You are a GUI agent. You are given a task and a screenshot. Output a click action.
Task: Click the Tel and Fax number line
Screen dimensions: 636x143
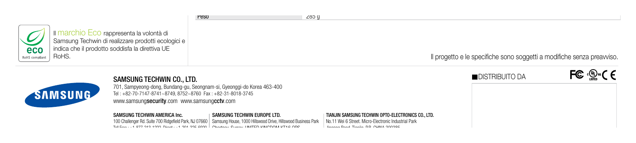[183, 93]
